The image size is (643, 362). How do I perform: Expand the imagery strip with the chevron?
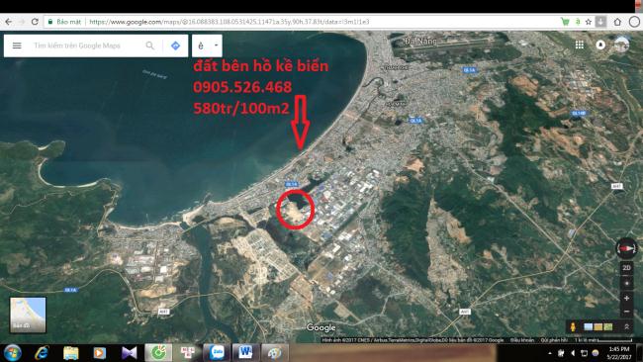tap(626, 326)
